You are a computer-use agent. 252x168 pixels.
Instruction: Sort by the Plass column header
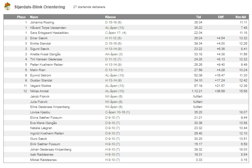pyautogui.click(x=21, y=17)
